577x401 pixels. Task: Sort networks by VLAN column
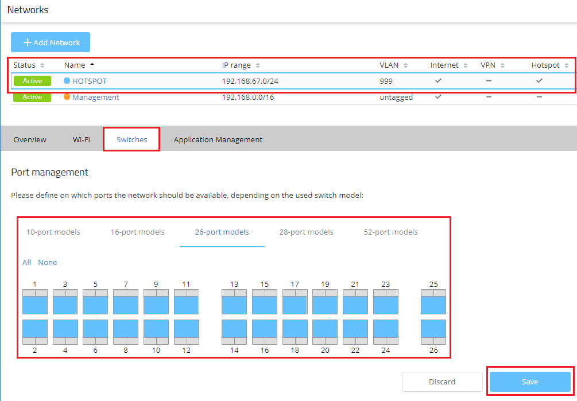coord(393,65)
